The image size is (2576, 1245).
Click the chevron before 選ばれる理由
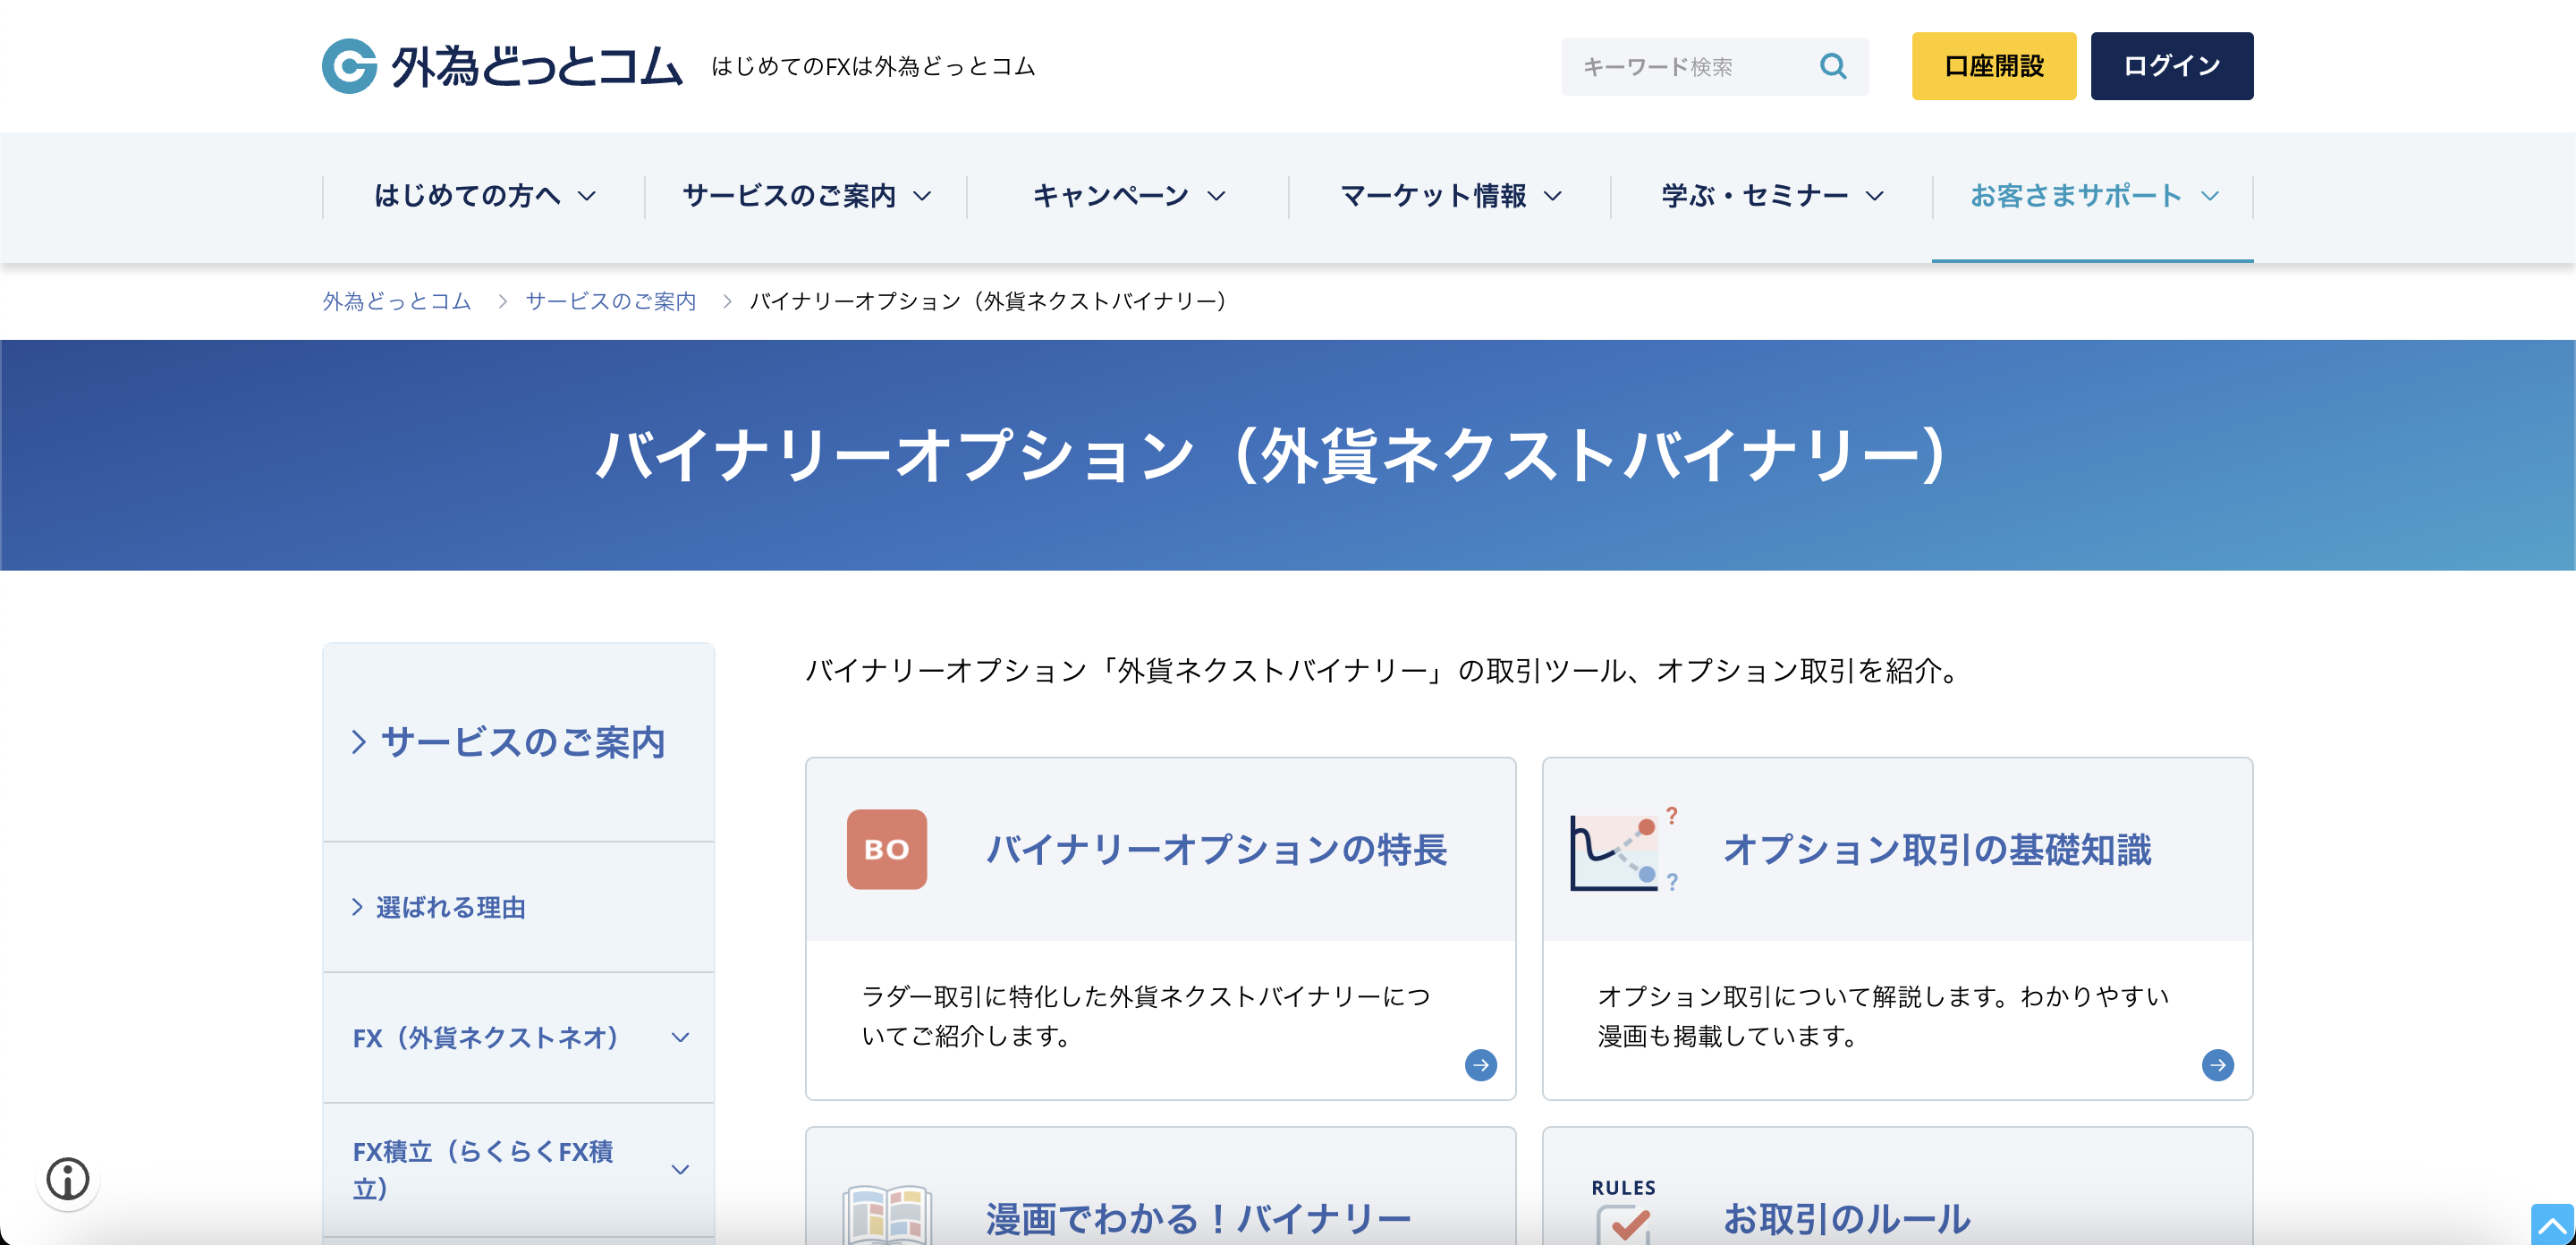click(357, 907)
